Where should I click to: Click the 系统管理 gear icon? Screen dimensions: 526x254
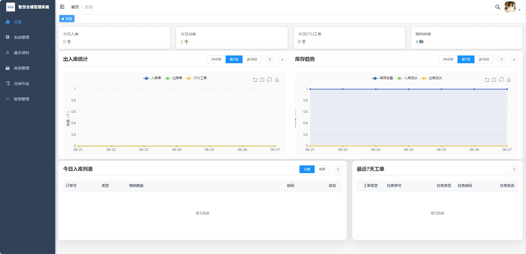(8, 37)
